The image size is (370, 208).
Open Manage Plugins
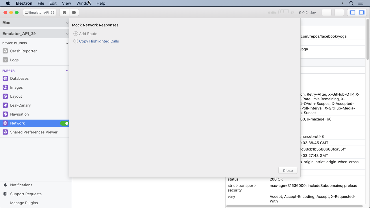tap(24, 203)
